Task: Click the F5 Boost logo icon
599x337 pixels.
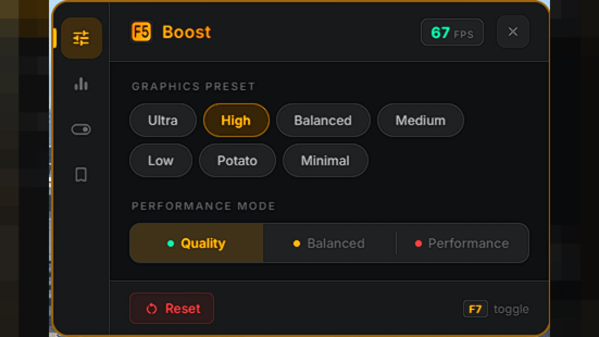Action: click(141, 32)
